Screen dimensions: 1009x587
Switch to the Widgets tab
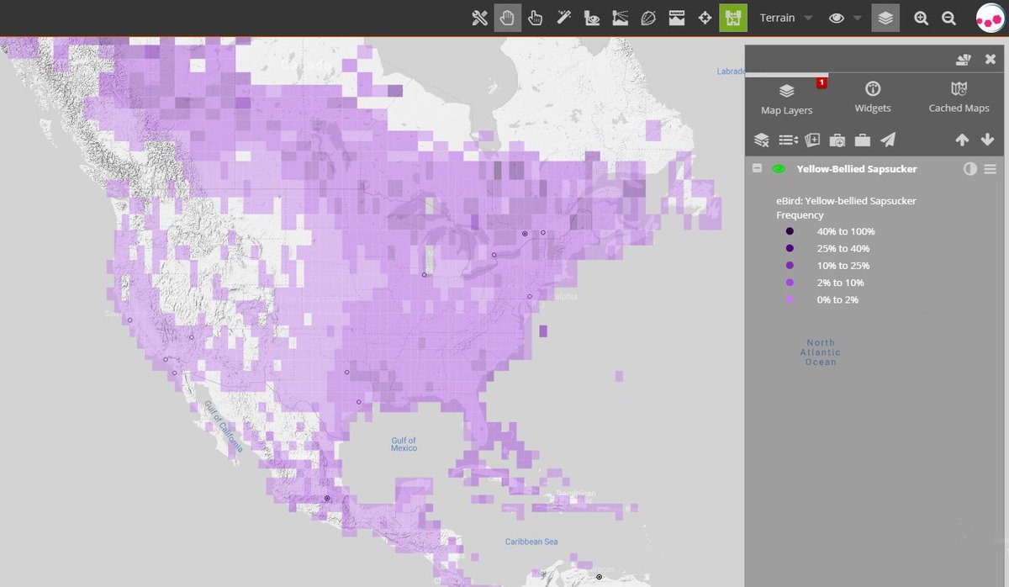click(873, 98)
